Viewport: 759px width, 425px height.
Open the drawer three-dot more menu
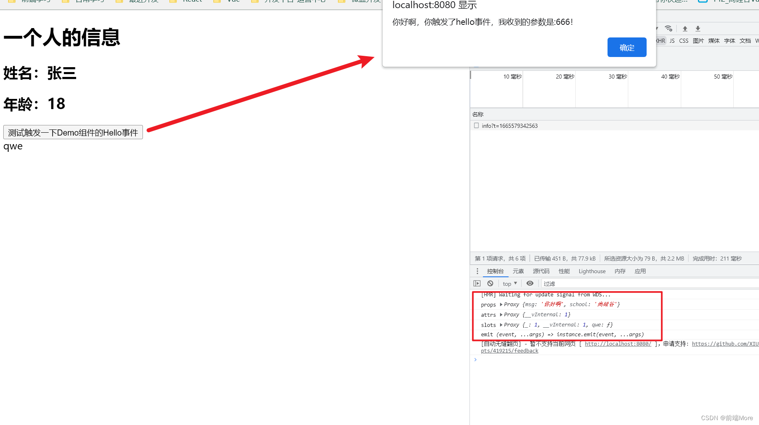(x=477, y=271)
